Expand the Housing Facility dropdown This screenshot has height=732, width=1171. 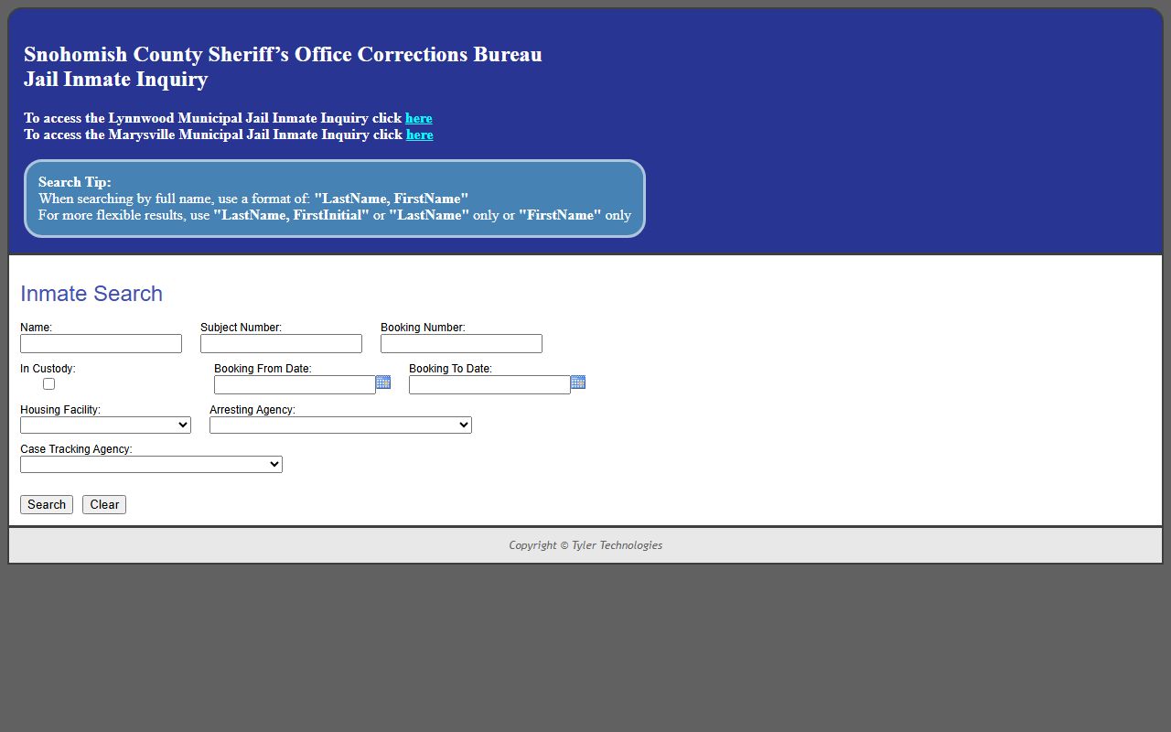(x=105, y=425)
